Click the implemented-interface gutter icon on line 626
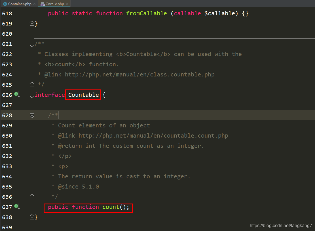The image size is (315, 231). 17,95
